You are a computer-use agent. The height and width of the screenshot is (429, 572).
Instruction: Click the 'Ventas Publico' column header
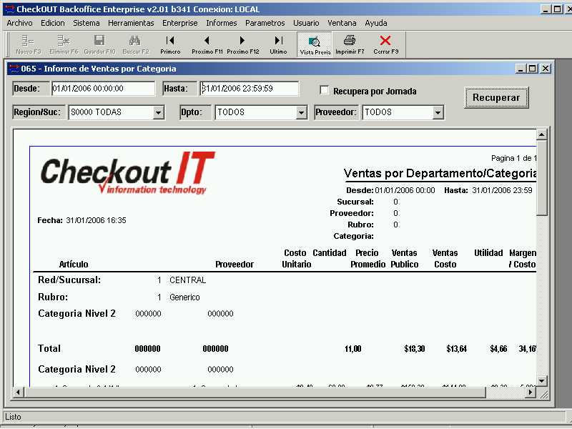405,259
